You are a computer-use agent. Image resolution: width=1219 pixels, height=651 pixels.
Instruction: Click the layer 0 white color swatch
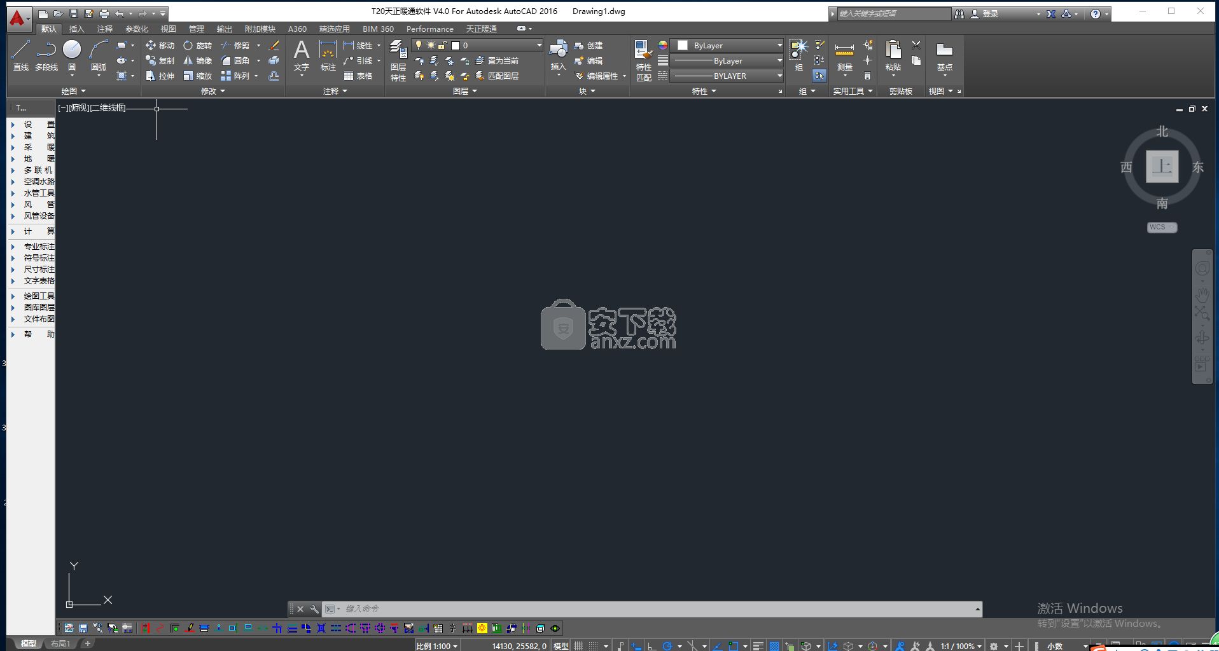point(456,45)
